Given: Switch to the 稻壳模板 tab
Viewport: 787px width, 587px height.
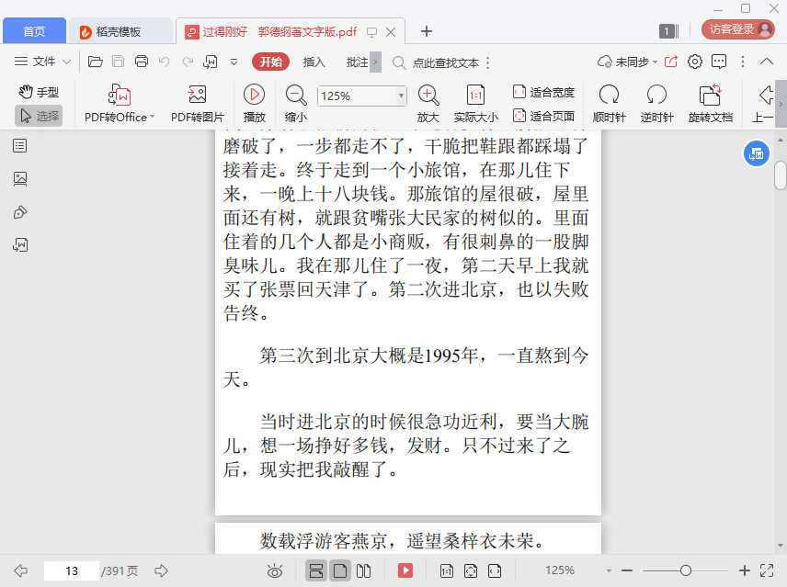Looking at the screenshot, I should tap(120, 31).
